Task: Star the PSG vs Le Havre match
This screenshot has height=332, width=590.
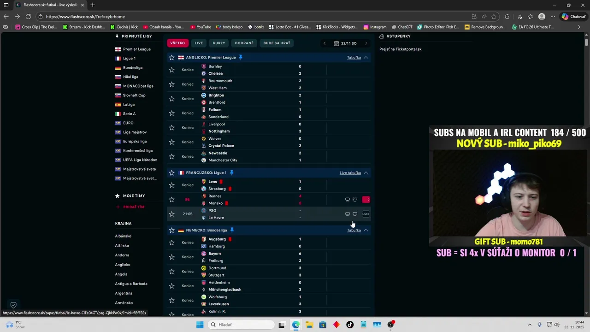Action: click(172, 214)
